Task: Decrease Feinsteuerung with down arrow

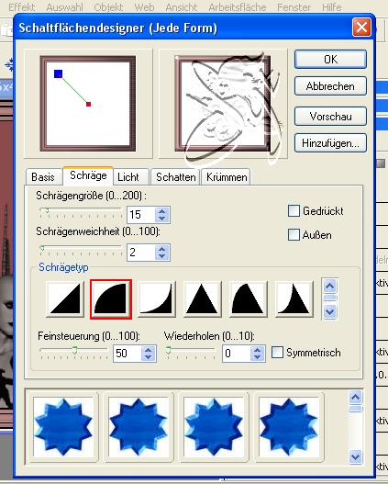Action: [149, 357]
